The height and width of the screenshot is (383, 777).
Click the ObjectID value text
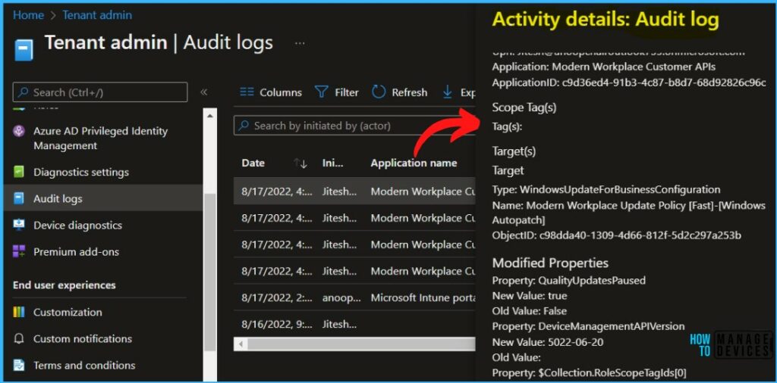click(640, 235)
